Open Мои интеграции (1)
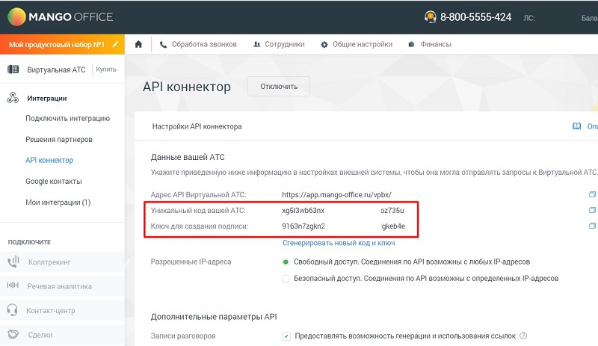 pos(58,203)
